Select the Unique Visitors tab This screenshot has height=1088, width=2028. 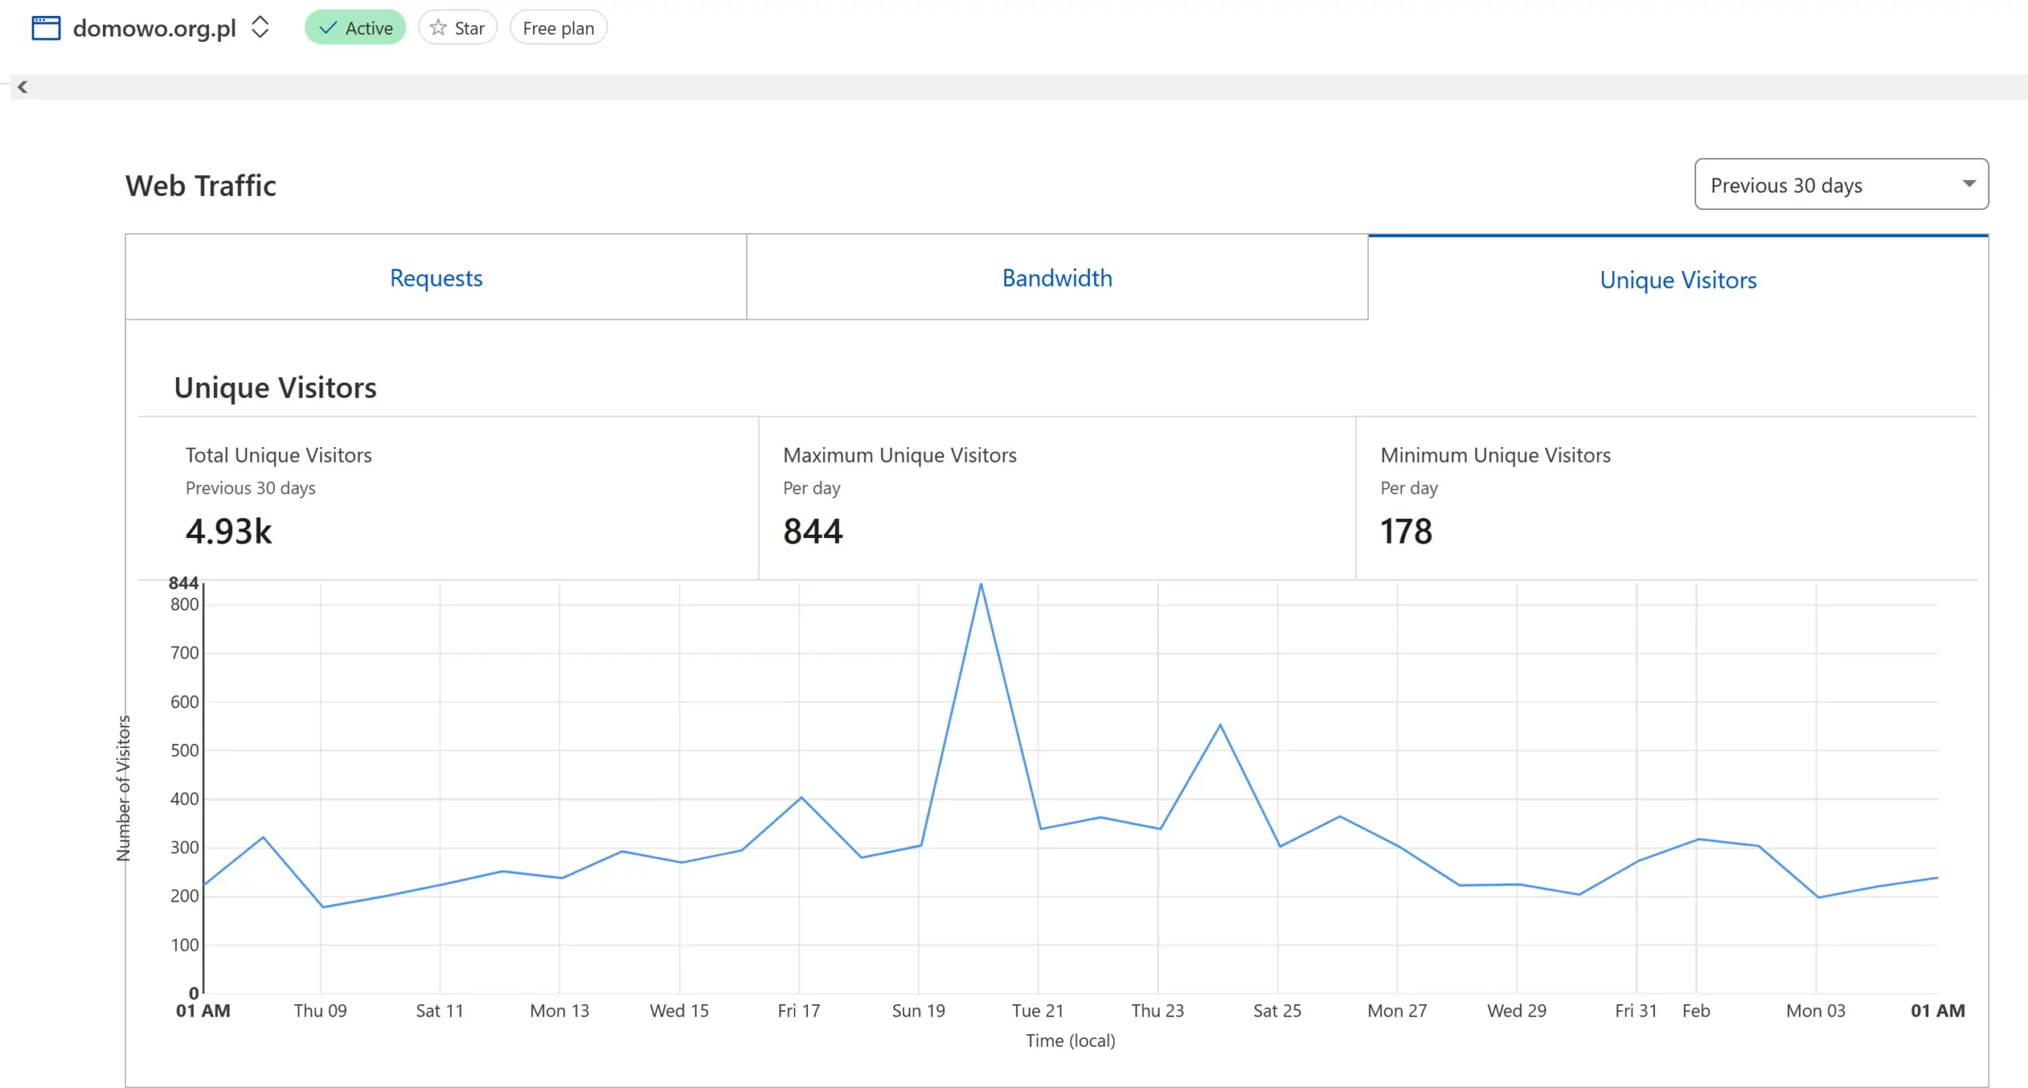pos(1678,280)
